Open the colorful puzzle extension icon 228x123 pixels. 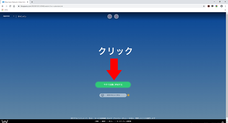point(216,6)
